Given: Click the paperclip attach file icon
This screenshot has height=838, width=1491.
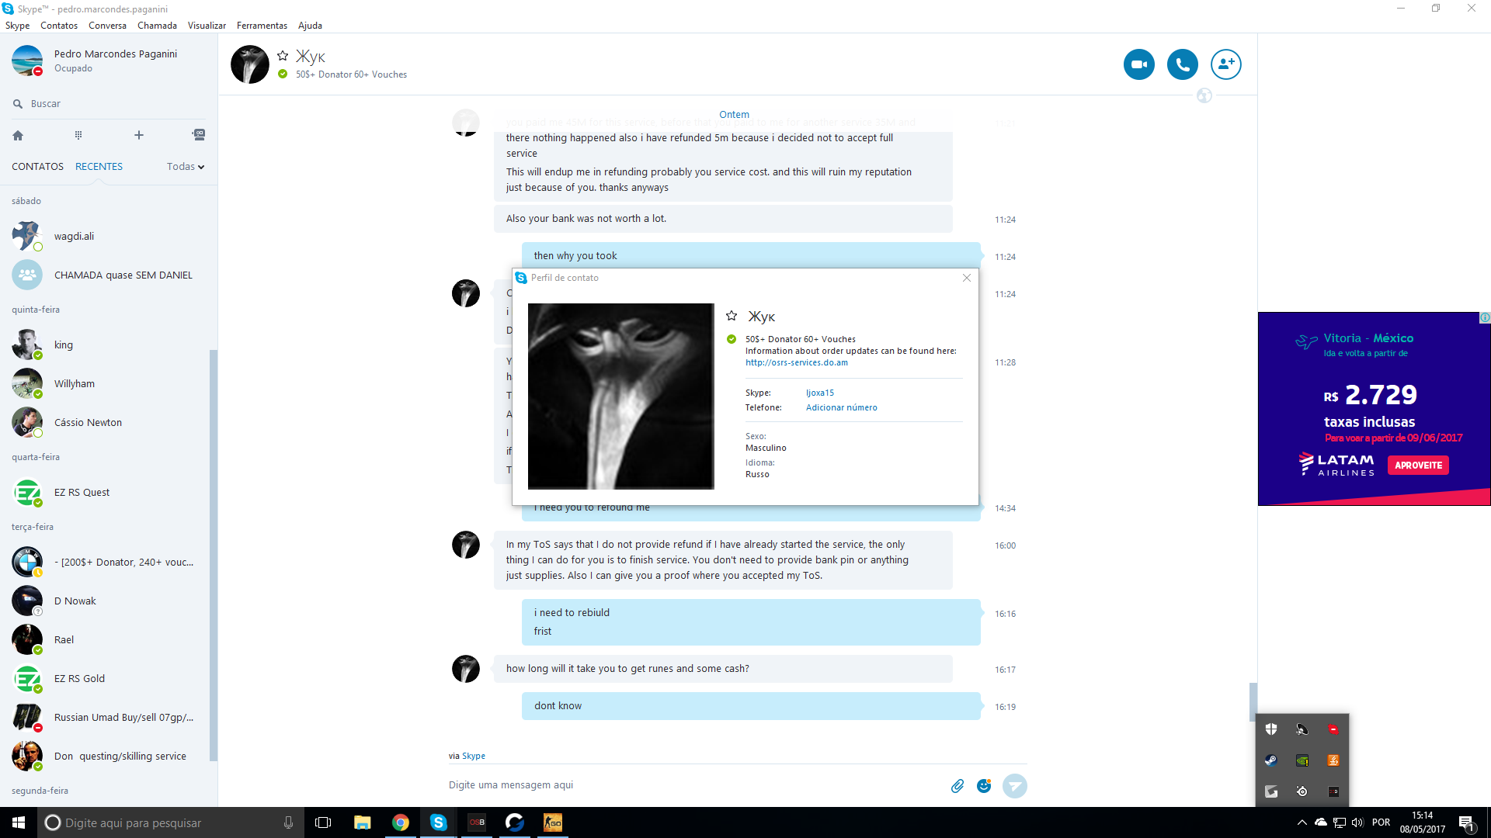Looking at the screenshot, I should pos(958,786).
